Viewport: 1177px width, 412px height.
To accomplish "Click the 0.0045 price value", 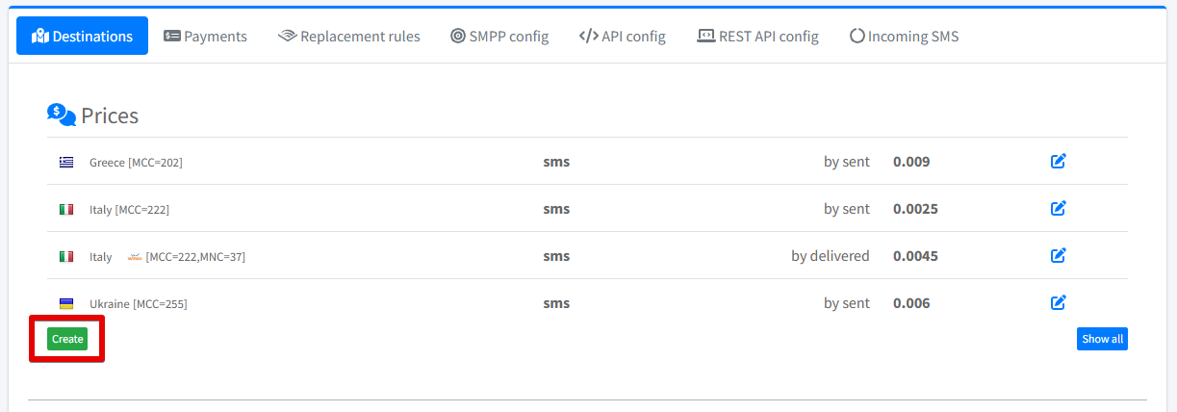I will (x=915, y=256).
